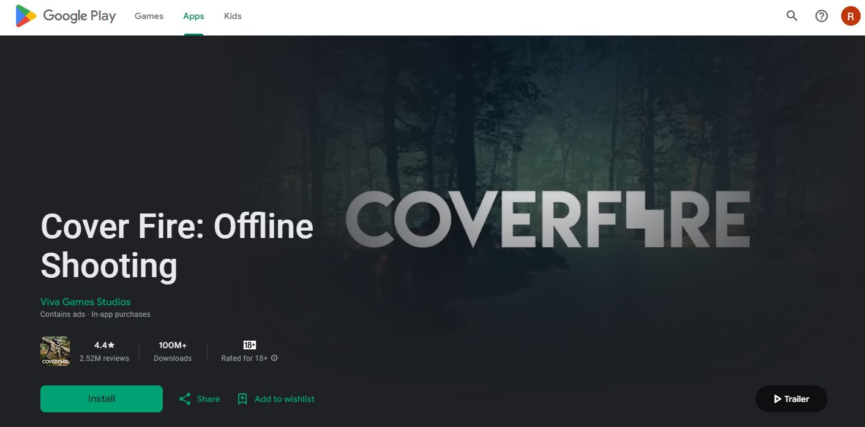
Task: Share this app via Share button
Action: click(200, 399)
